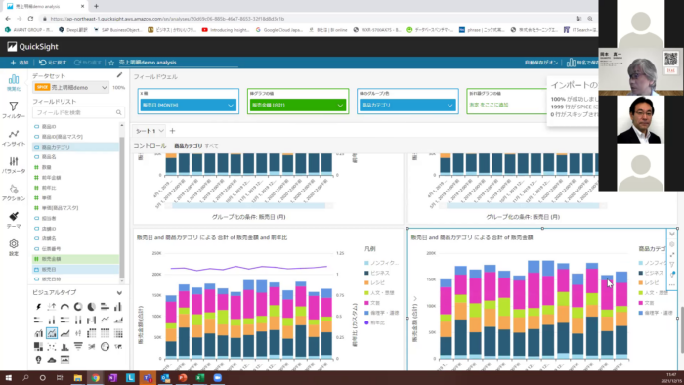
Task: Open the selected visual's three-dot menu
Action: pyautogui.click(x=672, y=284)
